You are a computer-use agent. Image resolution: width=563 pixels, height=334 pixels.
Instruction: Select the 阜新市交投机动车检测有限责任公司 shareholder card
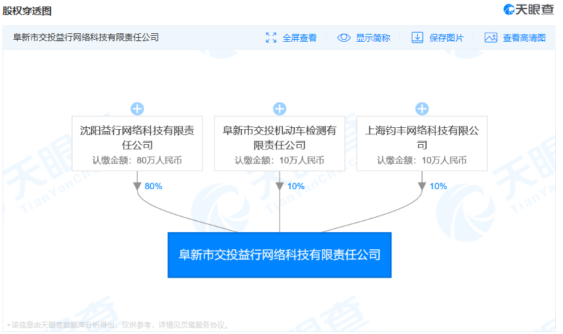(x=280, y=143)
